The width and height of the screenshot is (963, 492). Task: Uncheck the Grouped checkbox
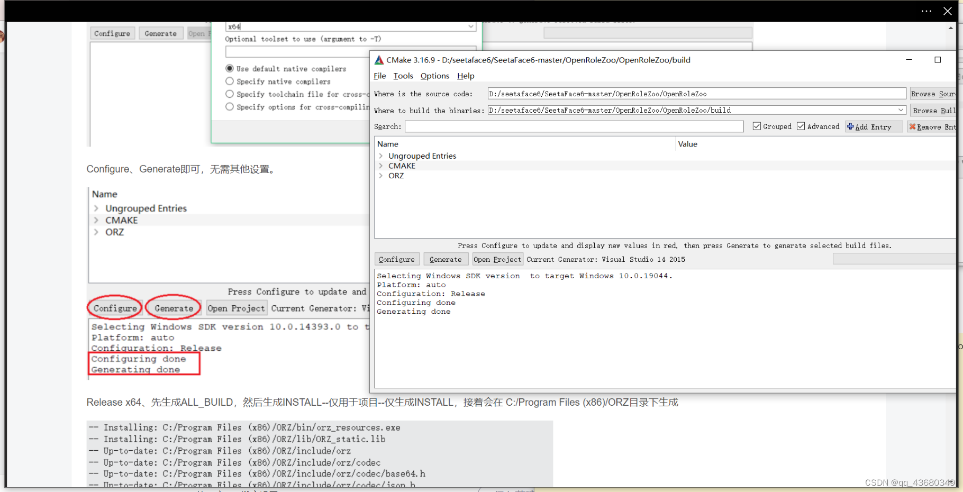coord(757,126)
